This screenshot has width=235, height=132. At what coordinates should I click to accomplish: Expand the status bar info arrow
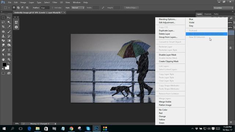pos(55,124)
